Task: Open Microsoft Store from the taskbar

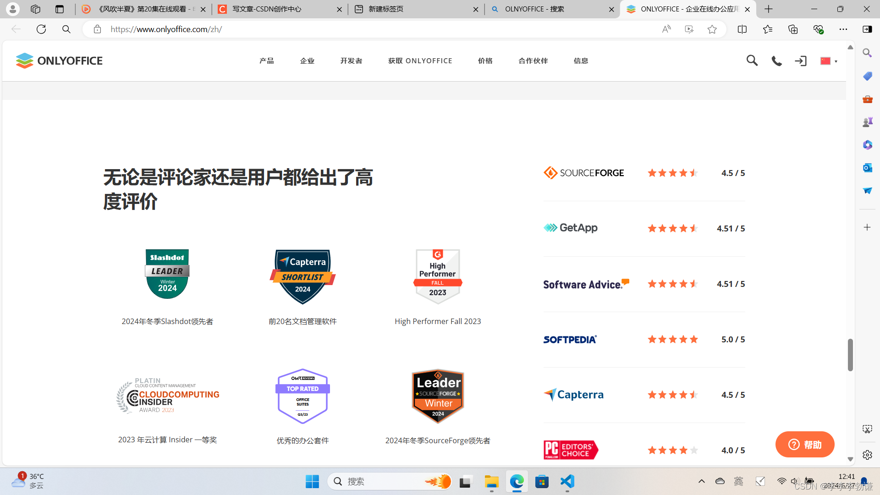Action: 542,481
